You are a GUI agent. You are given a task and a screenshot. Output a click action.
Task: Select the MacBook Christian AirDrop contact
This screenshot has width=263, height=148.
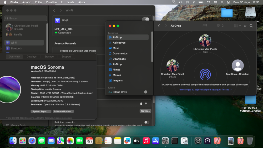click(238, 68)
